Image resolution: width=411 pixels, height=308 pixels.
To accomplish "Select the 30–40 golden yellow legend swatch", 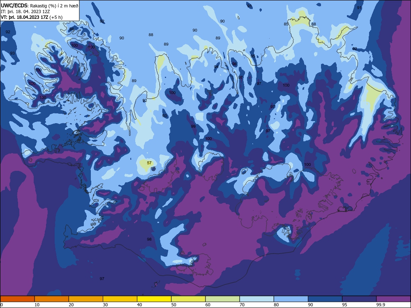I will (x=120, y=299).
